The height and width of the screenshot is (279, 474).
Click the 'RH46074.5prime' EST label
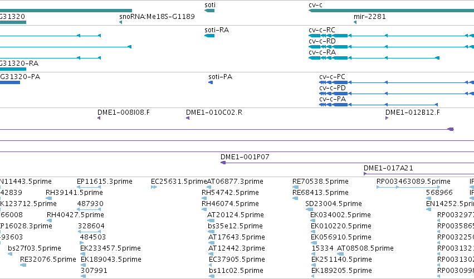click(x=230, y=204)
